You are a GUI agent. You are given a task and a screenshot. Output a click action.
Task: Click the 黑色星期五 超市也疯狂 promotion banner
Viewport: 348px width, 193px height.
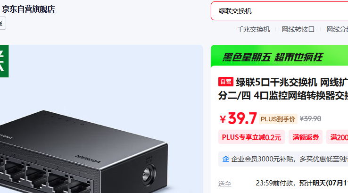click(280, 57)
